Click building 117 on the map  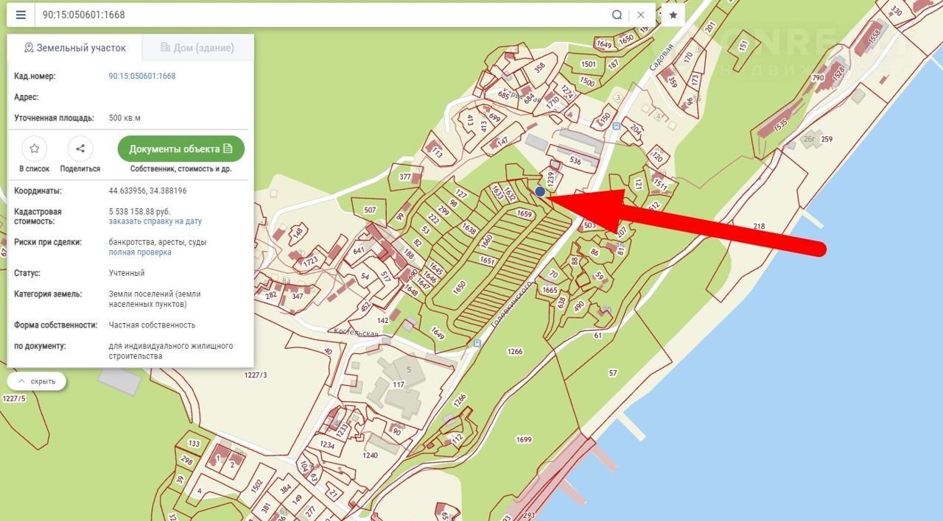point(399,384)
